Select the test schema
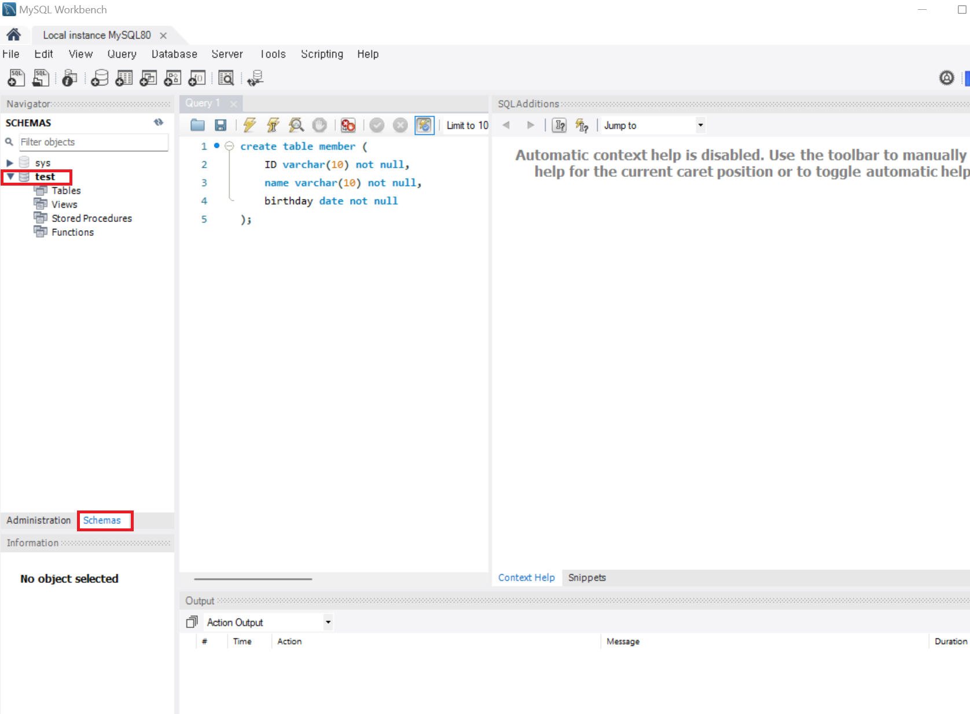 (45, 176)
